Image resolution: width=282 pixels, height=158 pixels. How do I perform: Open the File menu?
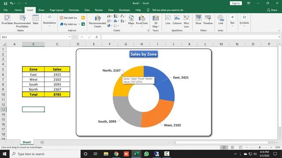6,10
